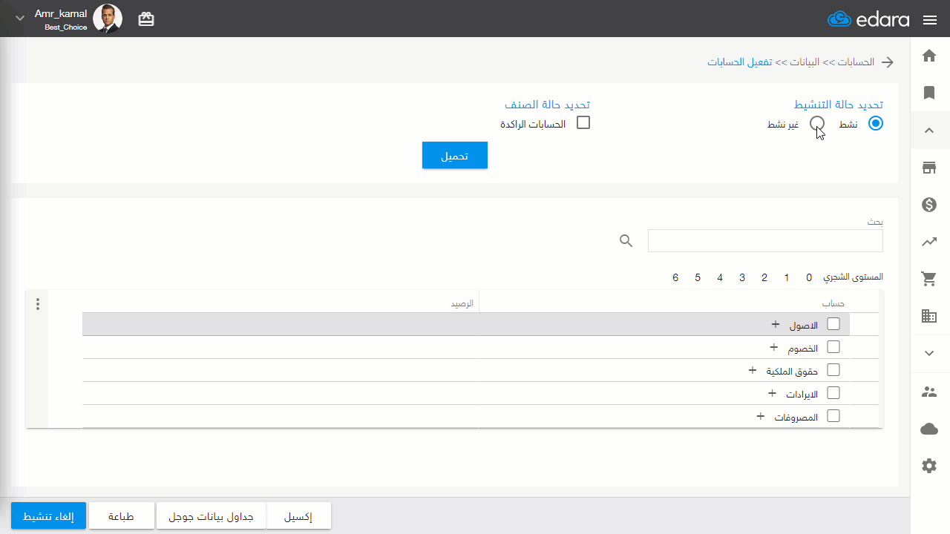Click the طباعة print button

pyautogui.click(x=122, y=516)
